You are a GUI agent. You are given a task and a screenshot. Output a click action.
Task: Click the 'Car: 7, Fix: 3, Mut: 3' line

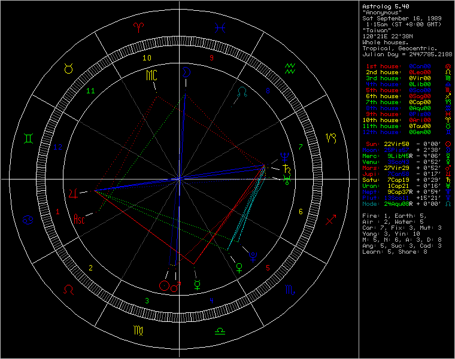402,228
